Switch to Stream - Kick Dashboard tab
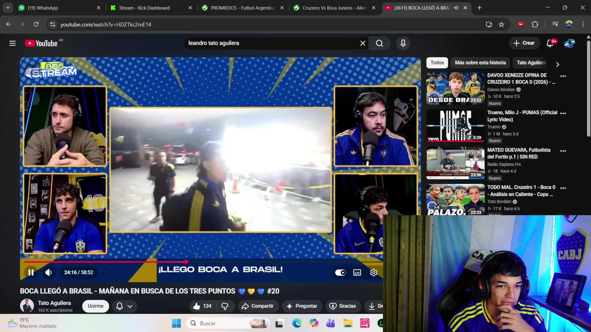This screenshot has width=591, height=332. click(152, 8)
